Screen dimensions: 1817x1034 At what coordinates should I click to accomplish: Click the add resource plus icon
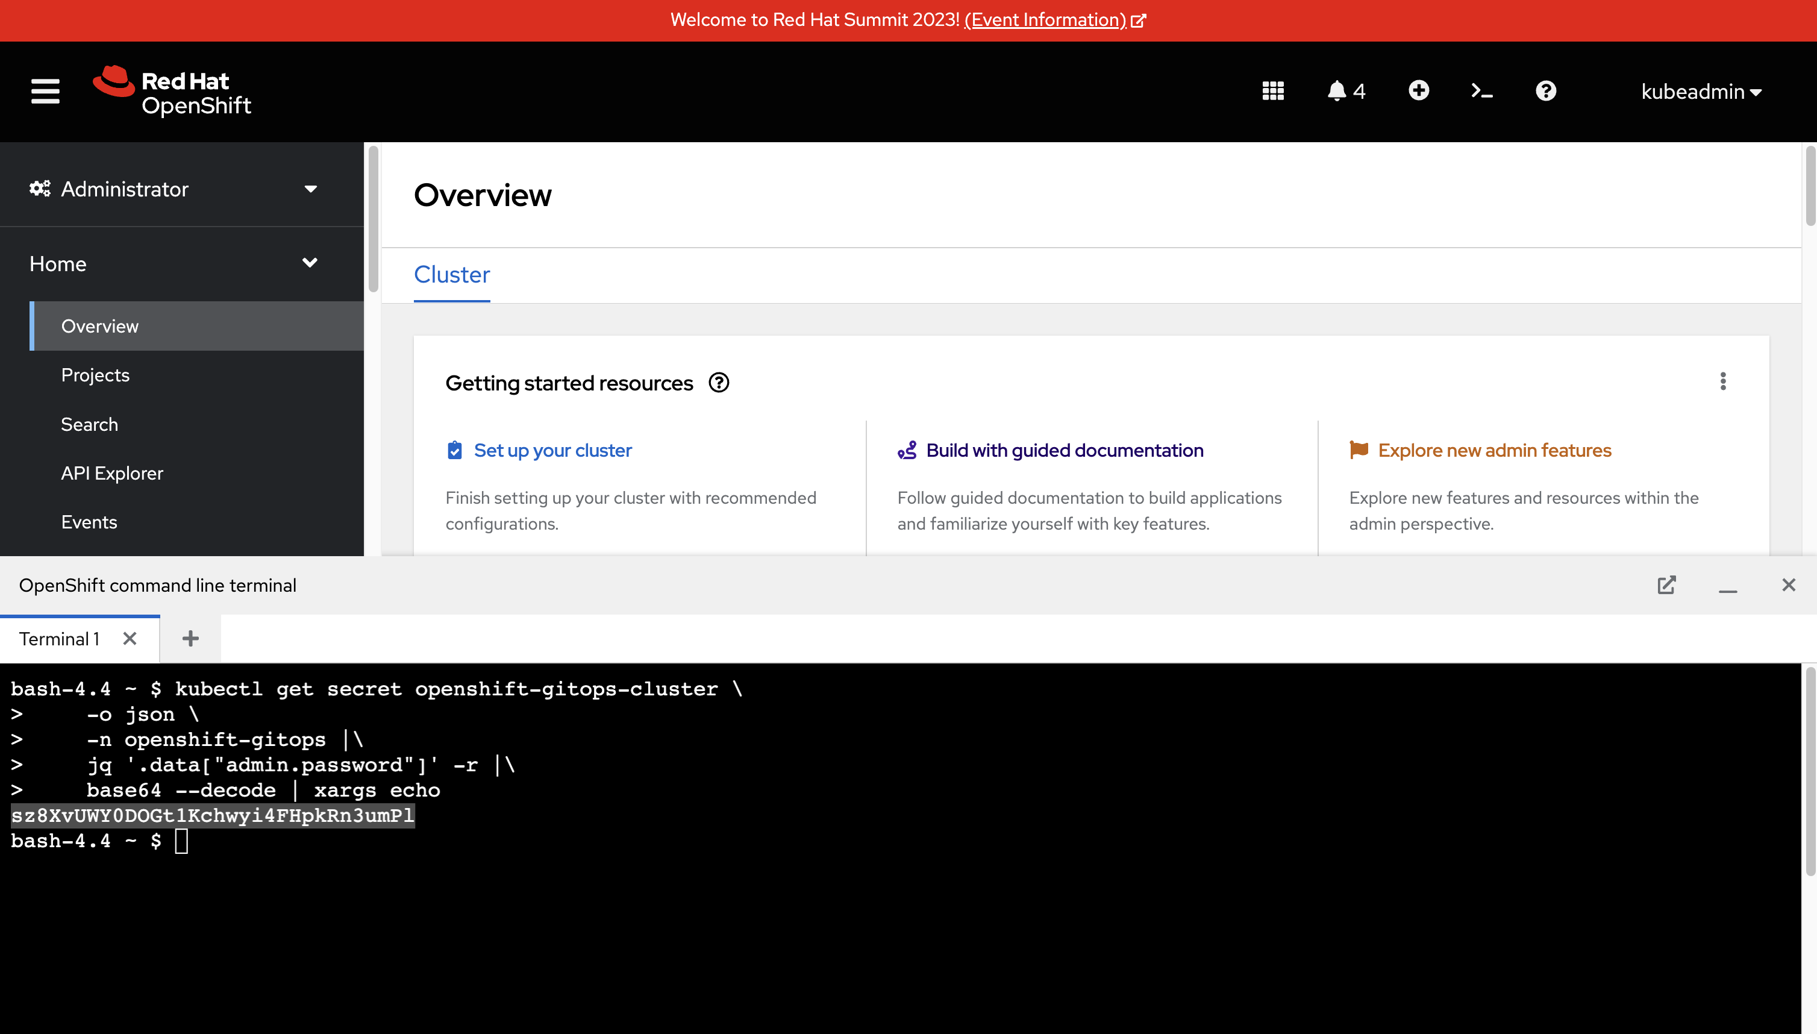[1418, 90]
